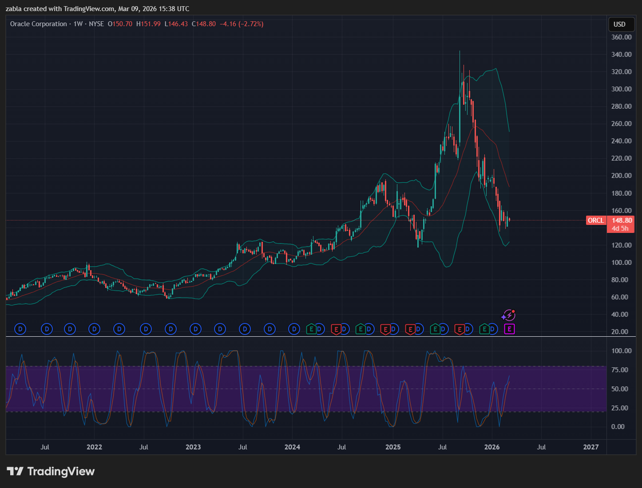Screen dimensions: 642x488
Task: Click the 360.00 level on price scale
Action: [x=621, y=37]
